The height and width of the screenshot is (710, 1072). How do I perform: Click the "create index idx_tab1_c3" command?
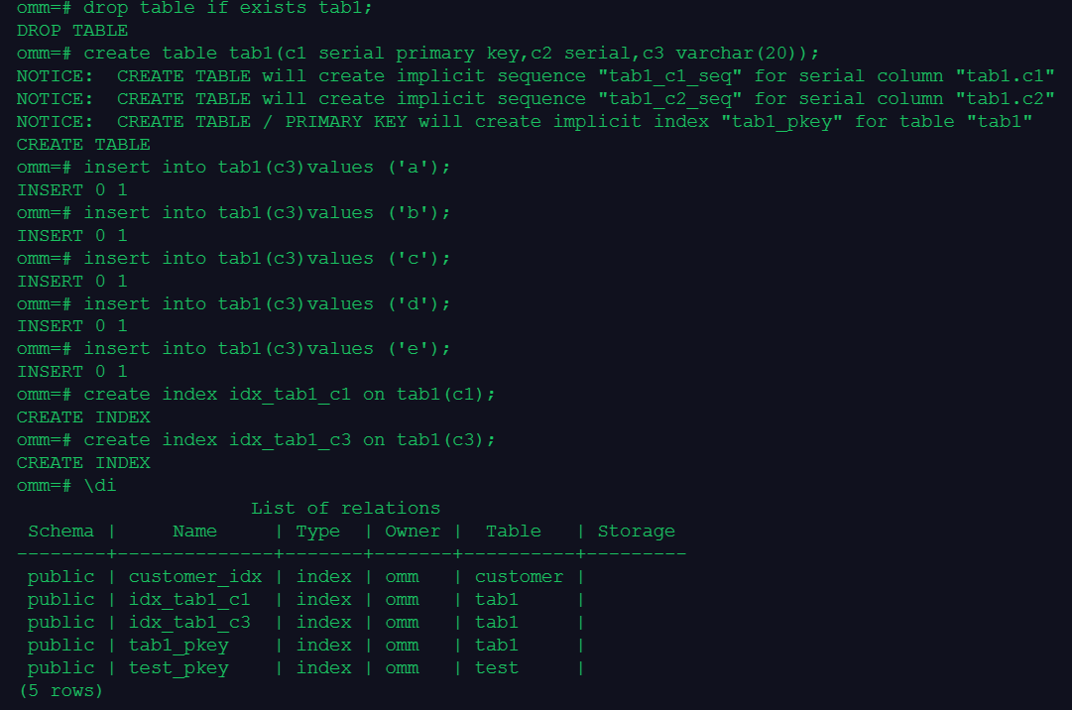(x=290, y=440)
